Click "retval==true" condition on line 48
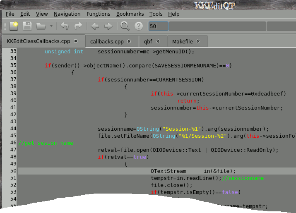 point(127,157)
